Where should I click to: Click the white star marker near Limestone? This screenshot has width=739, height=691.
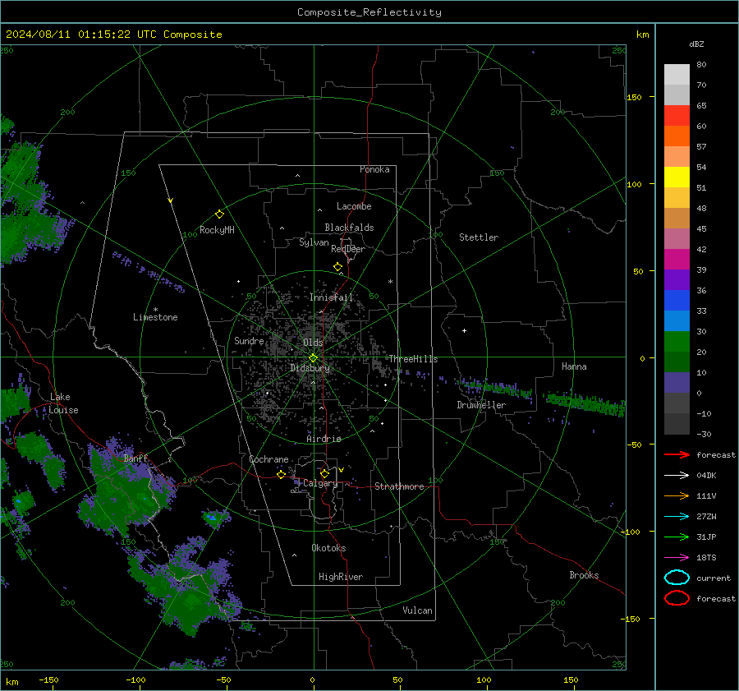[155, 310]
